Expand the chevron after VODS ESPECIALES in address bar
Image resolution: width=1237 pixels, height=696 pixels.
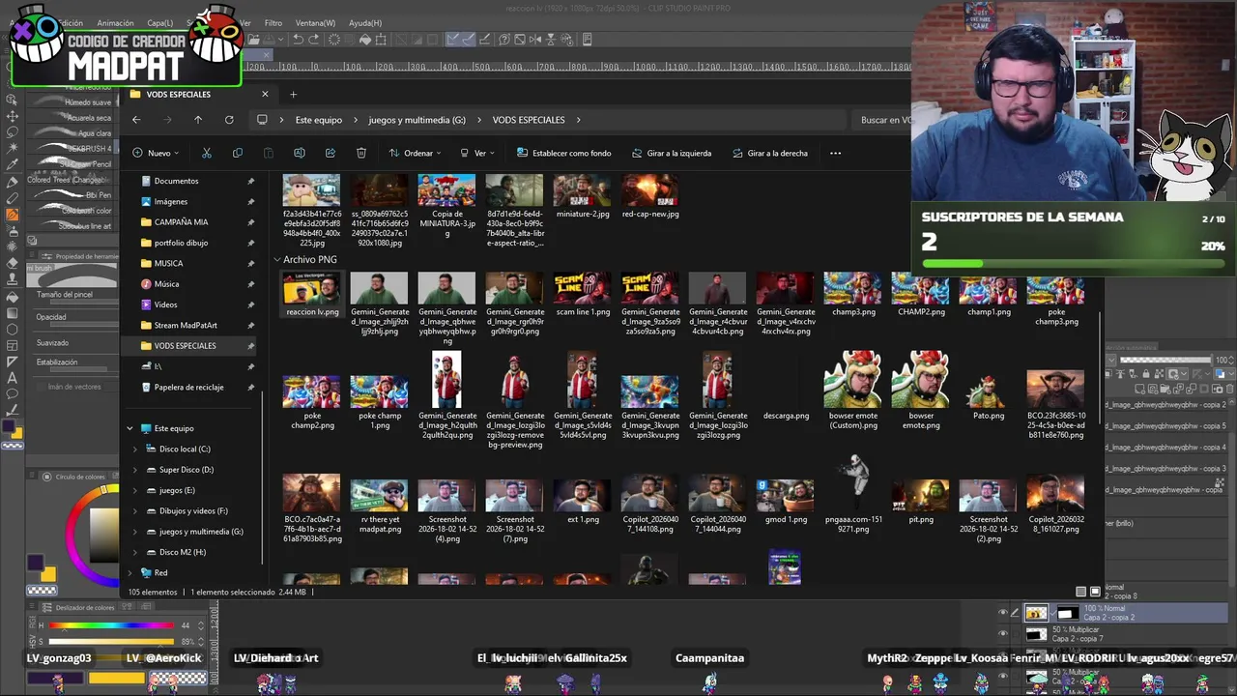coord(578,120)
